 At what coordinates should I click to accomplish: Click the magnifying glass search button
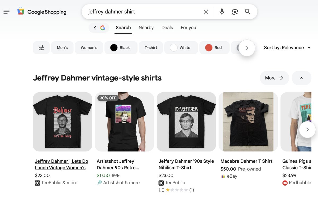coord(248,12)
